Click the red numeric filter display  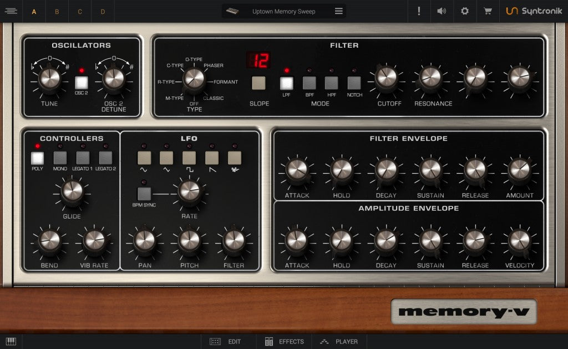click(x=258, y=60)
